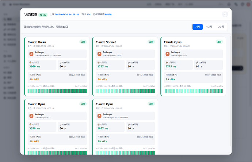
Task: Click the 3060 ms latency value
Action: point(35,66)
